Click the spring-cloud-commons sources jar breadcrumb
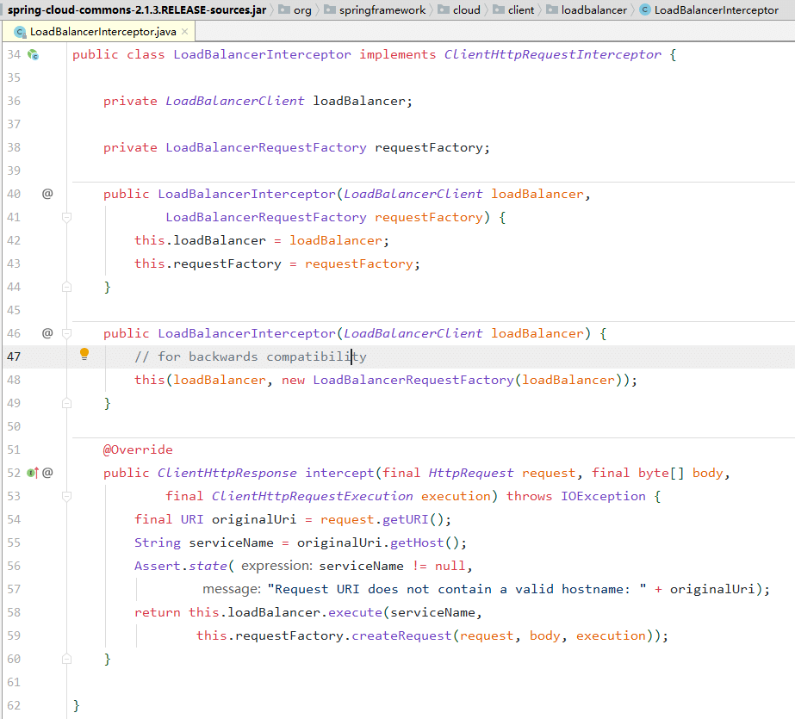This screenshot has width=795, height=719. (137, 10)
